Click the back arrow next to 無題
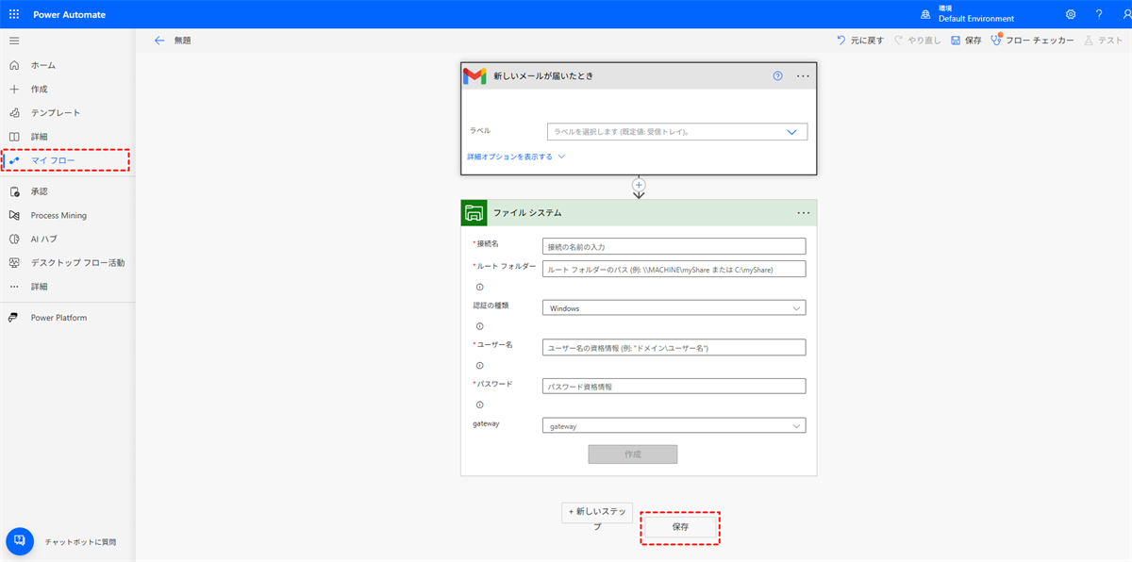Viewport: 1132px width, 562px height. 159,41
